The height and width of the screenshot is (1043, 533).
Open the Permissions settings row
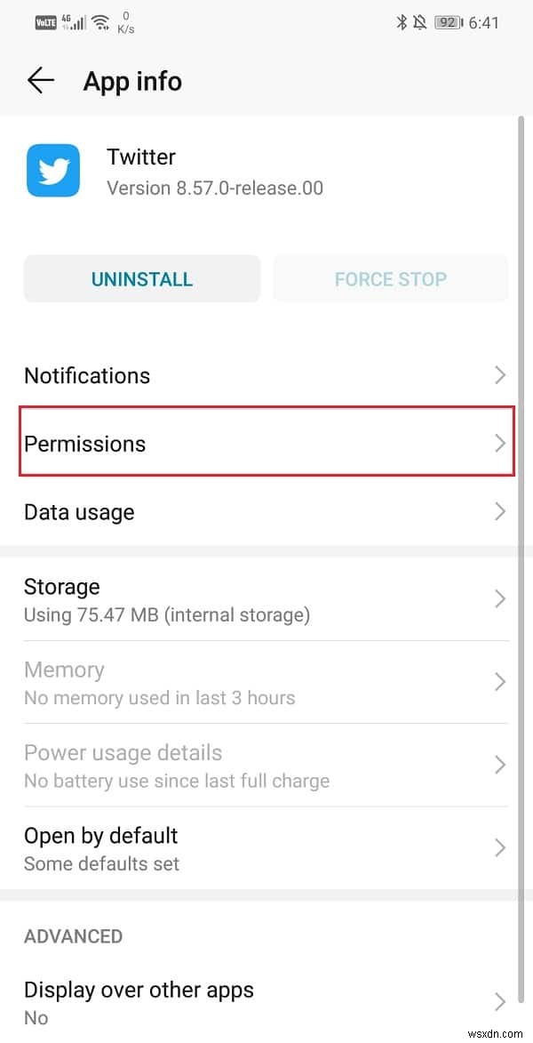click(x=266, y=444)
